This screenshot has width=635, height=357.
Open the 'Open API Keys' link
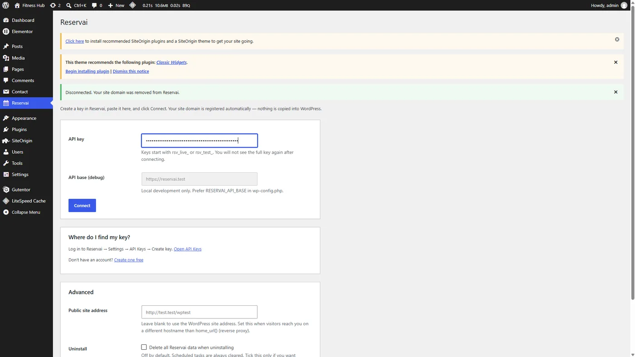click(x=188, y=249)
